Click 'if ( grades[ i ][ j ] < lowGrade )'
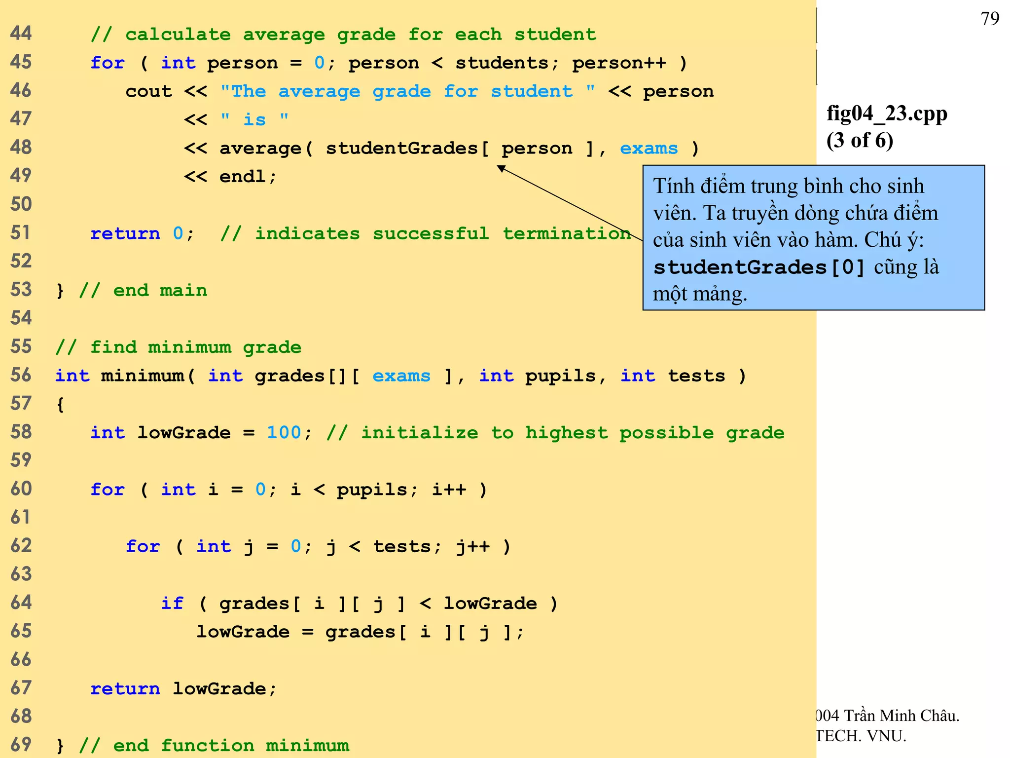 (x=360, y=604)
